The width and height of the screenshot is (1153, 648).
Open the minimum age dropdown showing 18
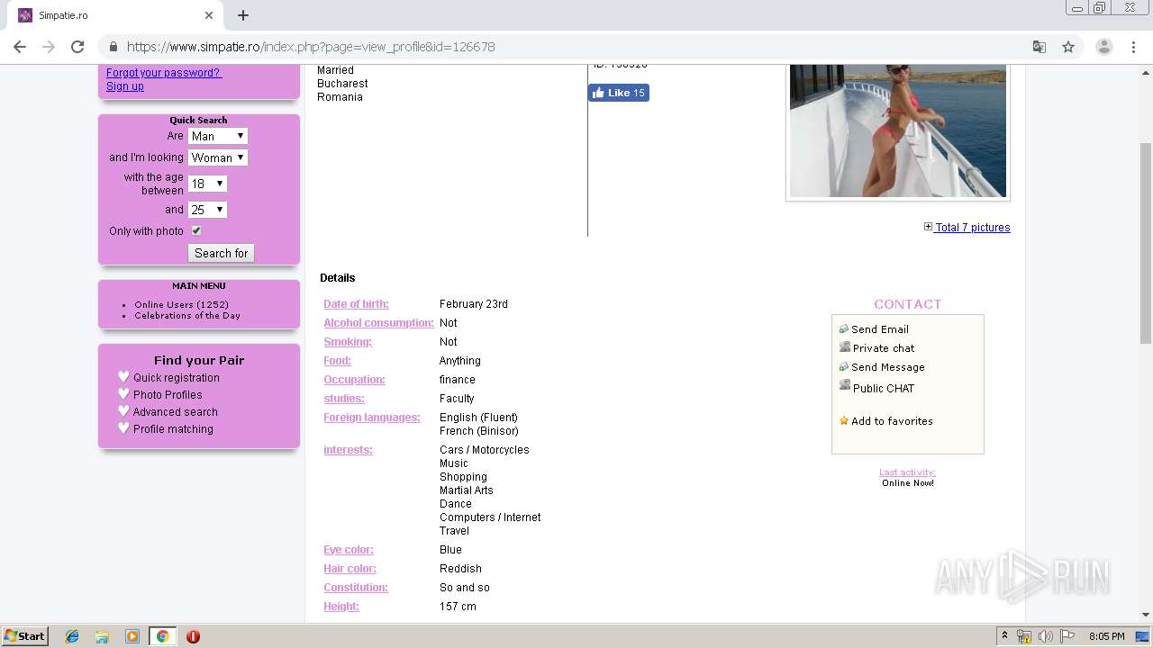(x=207, y=184)
